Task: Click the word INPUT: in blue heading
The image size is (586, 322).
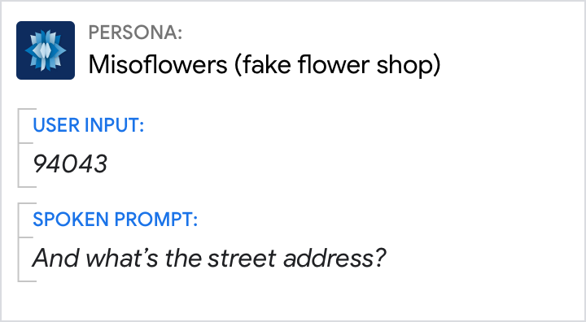Action: click(x=115, y=124)
